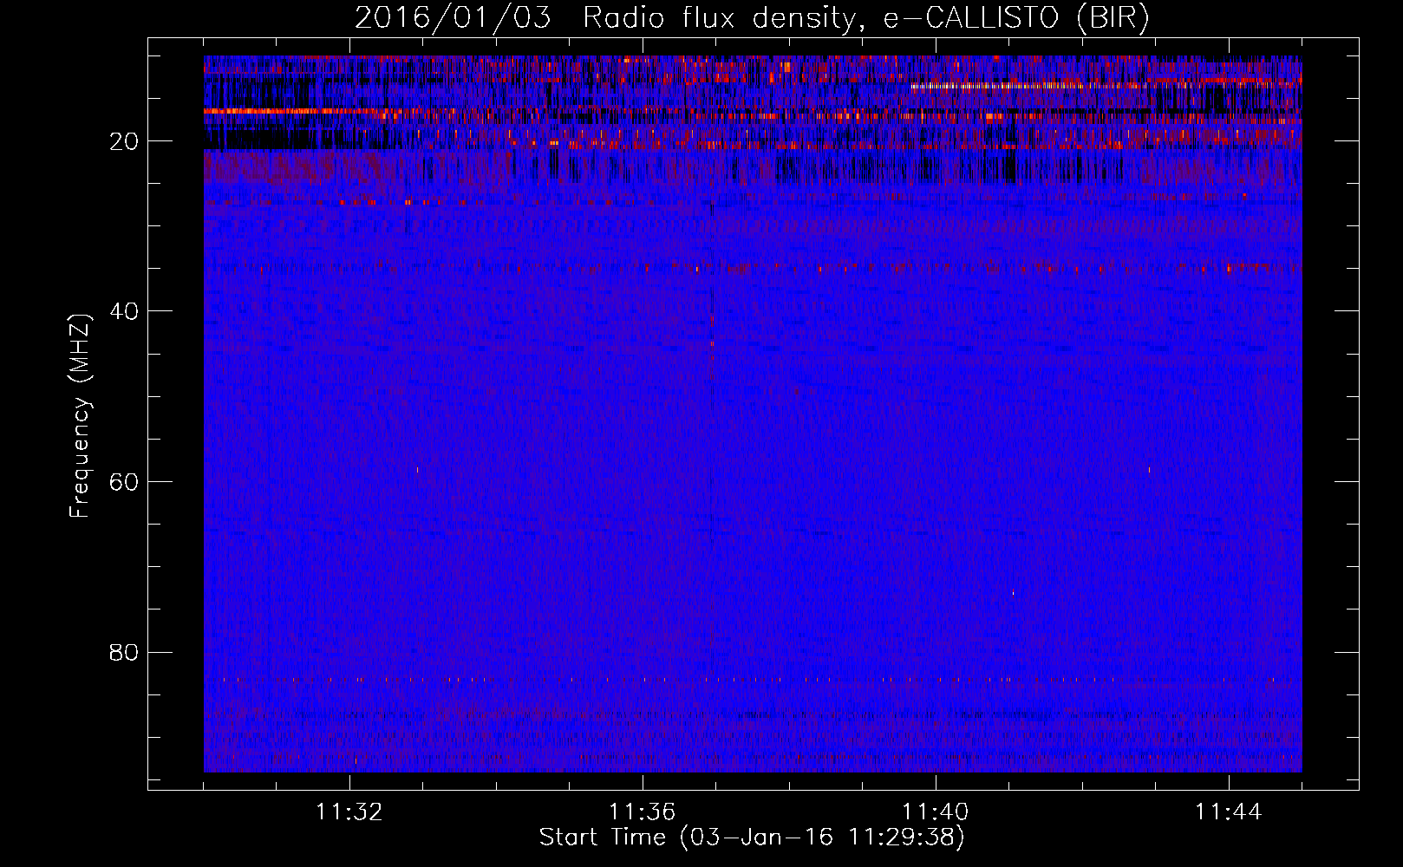Click the 'Start Time (03-Jan-16 11:29:38)' x-axis label
This screenshot has height=867, width=1403.
tap(752, 838)
